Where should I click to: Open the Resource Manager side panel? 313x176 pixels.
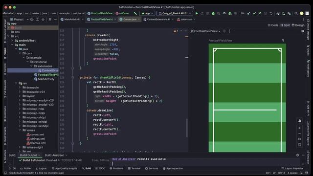click(x=5, y=31)
